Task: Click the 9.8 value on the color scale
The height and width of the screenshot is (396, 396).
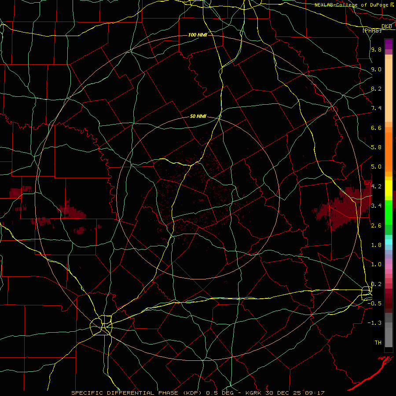Action: 376,49
